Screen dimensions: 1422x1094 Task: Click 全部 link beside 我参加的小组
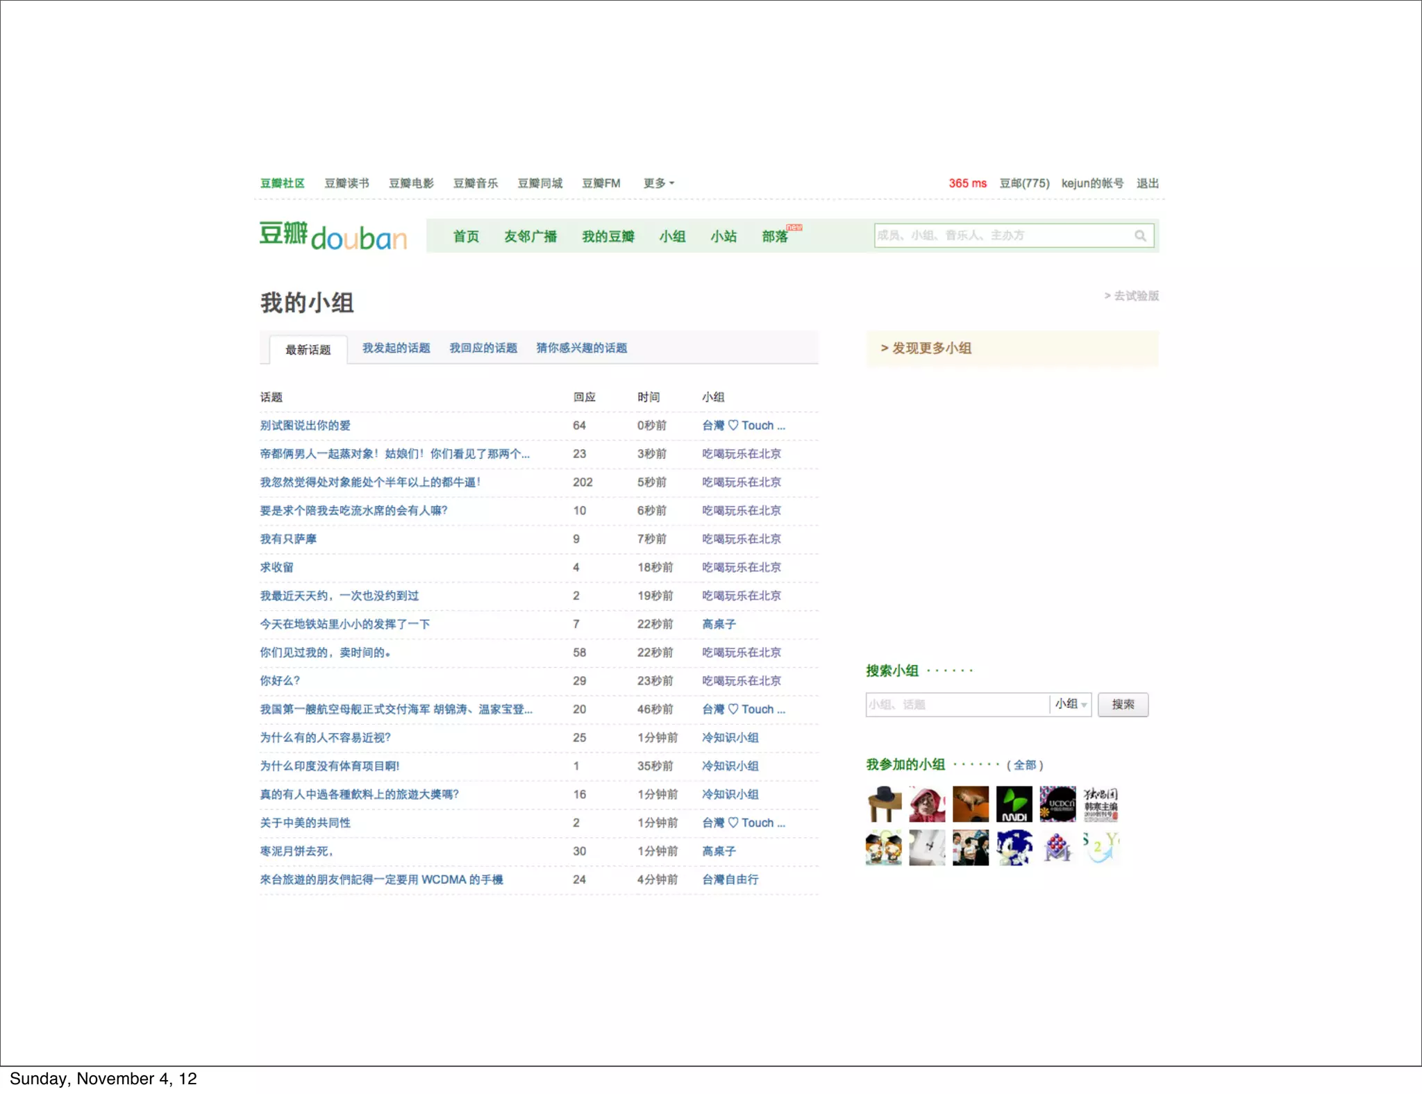pos(1025,765)
